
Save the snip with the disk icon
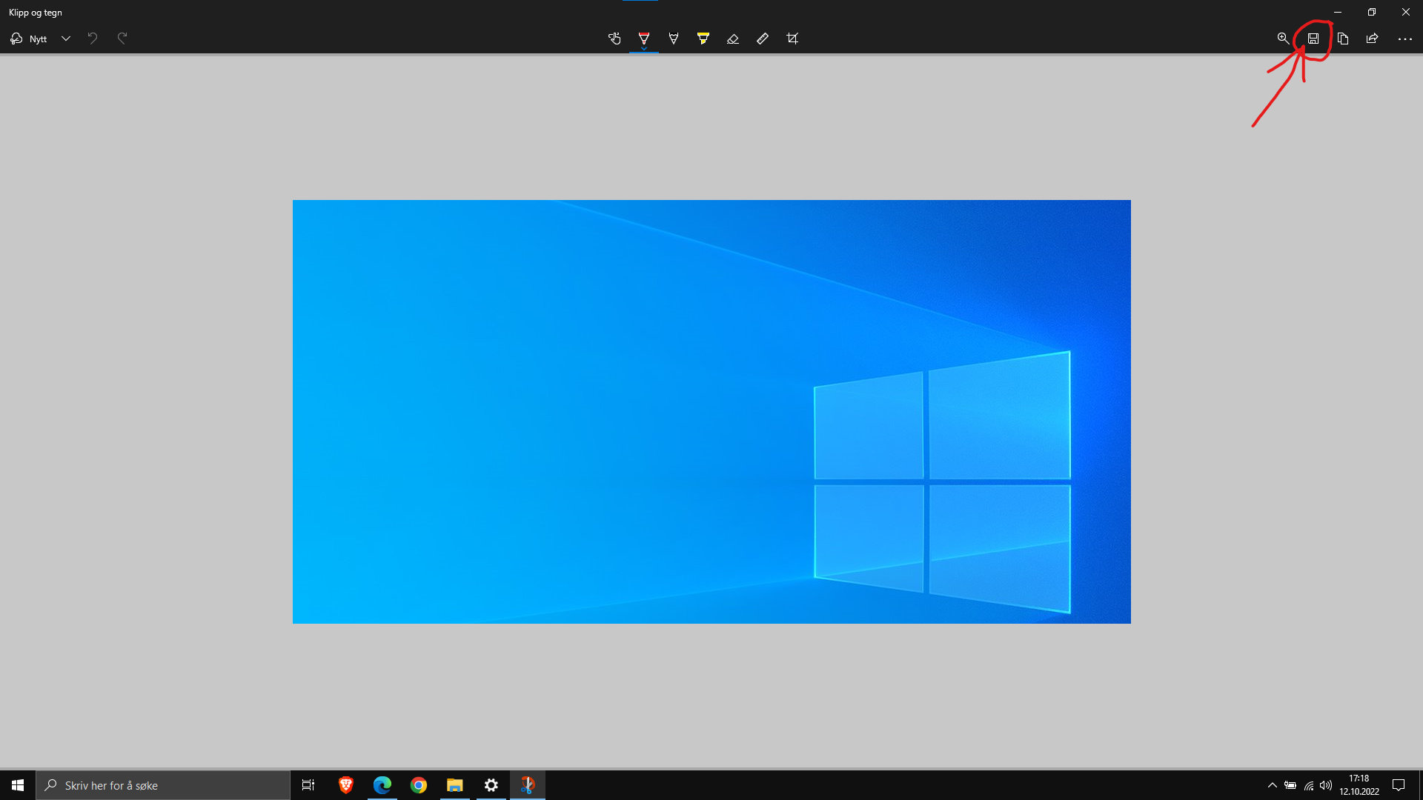(1313, 39)
